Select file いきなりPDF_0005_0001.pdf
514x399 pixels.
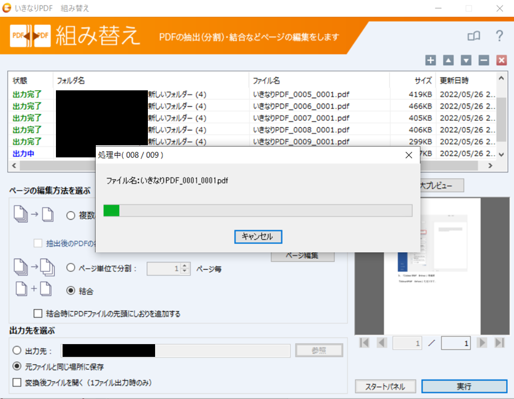301,94
